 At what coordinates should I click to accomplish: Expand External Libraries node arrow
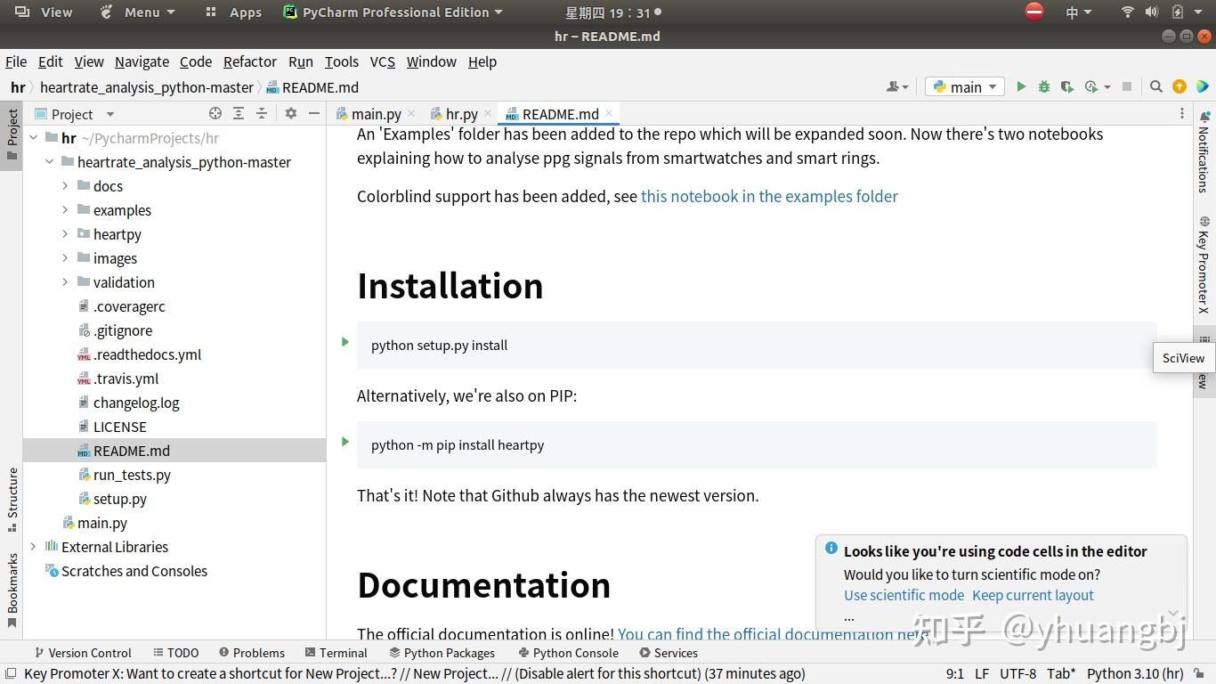pyautogui.click(x=34, y=547)
